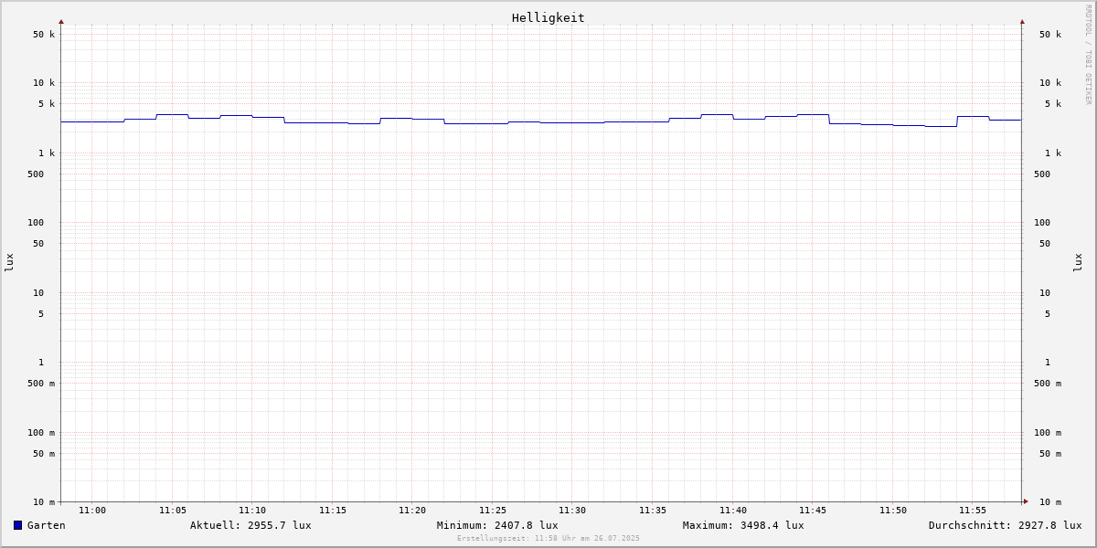The height and width of the screenshot is (548, 1097).
Task: Click the 11:10 time axis label
Action: tap(252, 511)
